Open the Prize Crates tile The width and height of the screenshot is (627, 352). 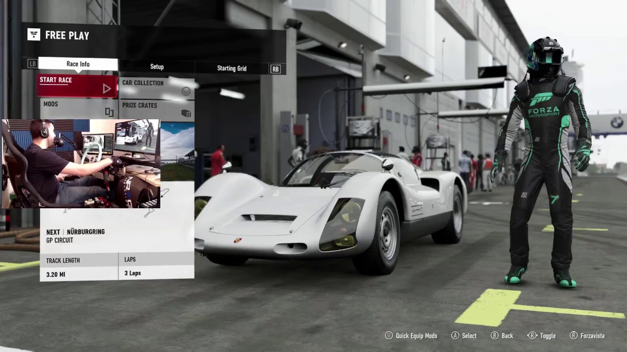(157, 110)
